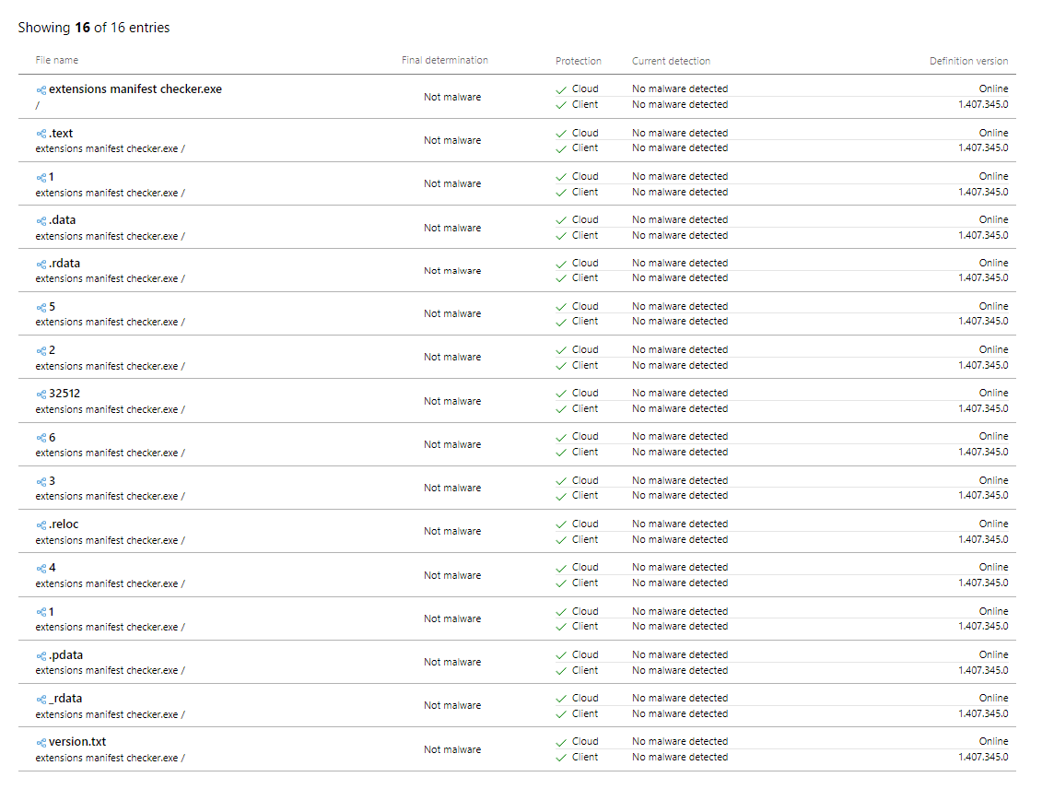Select the file entry named 32512
Viewport: 1042px width, 789px height.
[x=64, y=394]
